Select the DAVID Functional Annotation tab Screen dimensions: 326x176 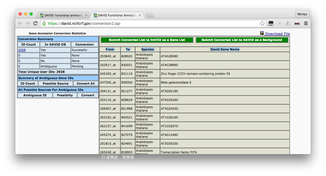117,15
